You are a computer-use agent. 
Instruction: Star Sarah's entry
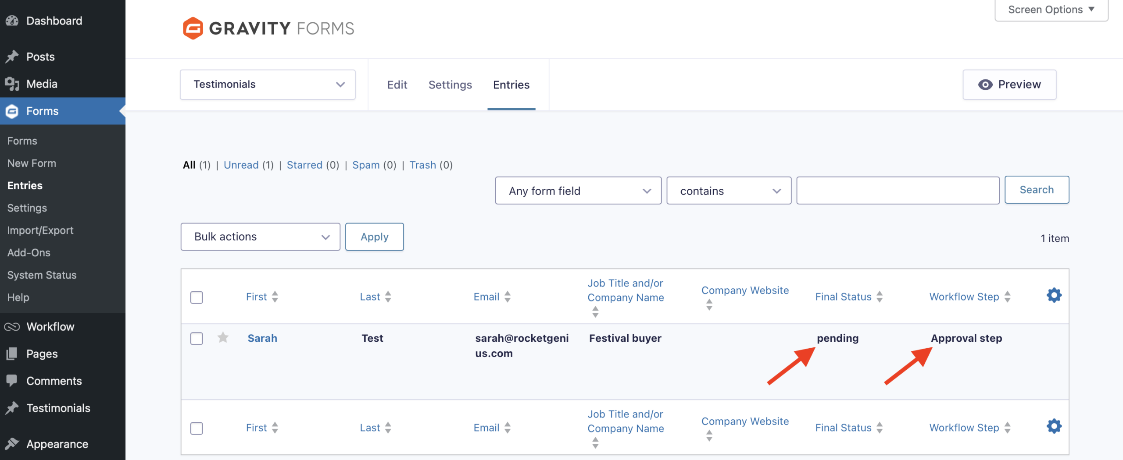pos(223,338)
